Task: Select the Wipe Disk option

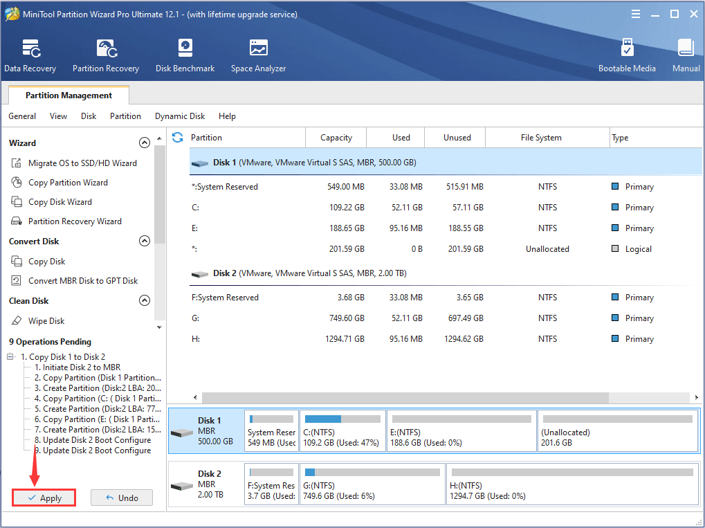Action: pyautogui.click(x=38, y=320)
